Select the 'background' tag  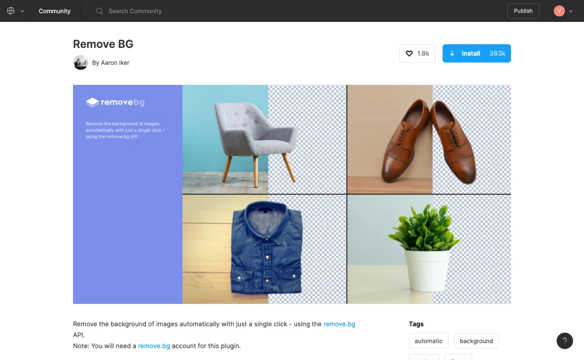pyautogui.click(x=476, y=341)
